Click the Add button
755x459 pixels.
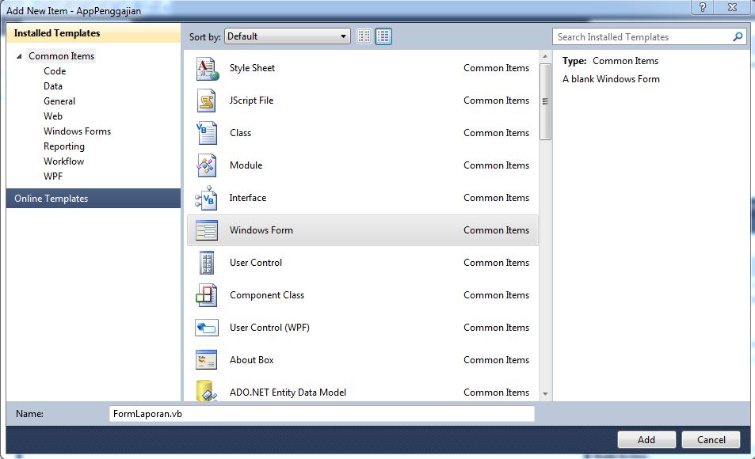click(x=646, y=440)
